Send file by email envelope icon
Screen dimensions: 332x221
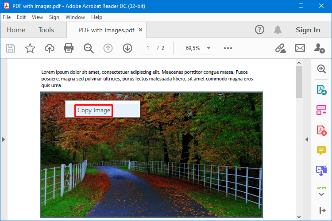click(300, 48)
